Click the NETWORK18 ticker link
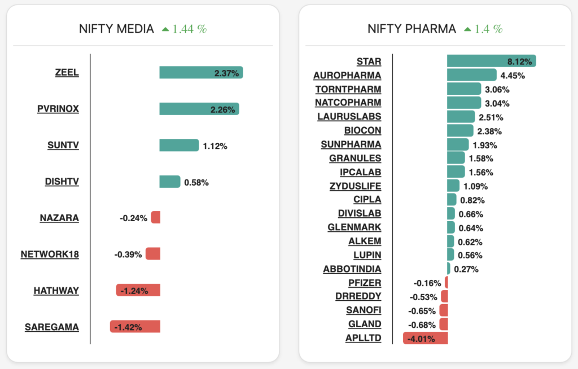Screen dimensions: 578x369 [50, 254]
